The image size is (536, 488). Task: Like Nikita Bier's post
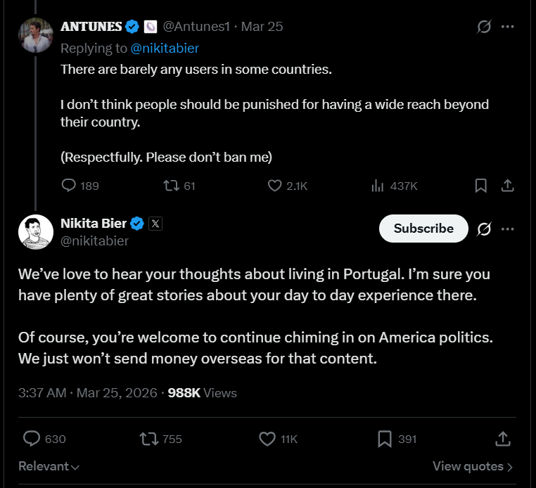point(267,439)
